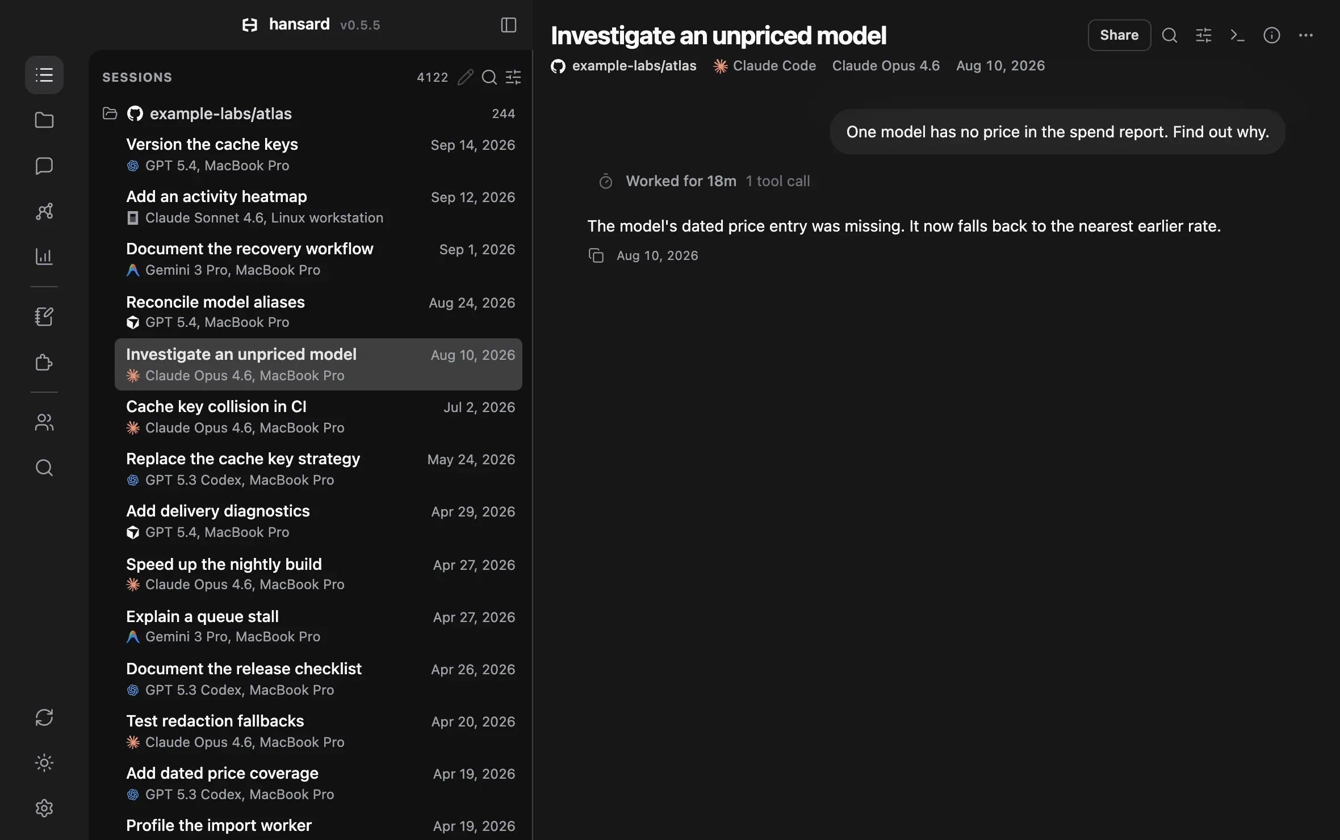Click the search icon in left sidebar
Image resolution: width=1340 pixels, height=840 pixels.
tap(44, 468)
